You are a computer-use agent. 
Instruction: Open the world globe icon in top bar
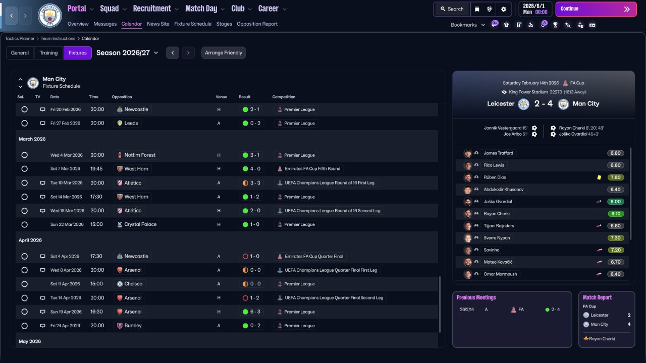point(490,9)
